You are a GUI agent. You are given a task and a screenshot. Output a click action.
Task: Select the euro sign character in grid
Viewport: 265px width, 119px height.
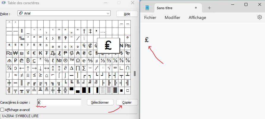pos(34,53)
